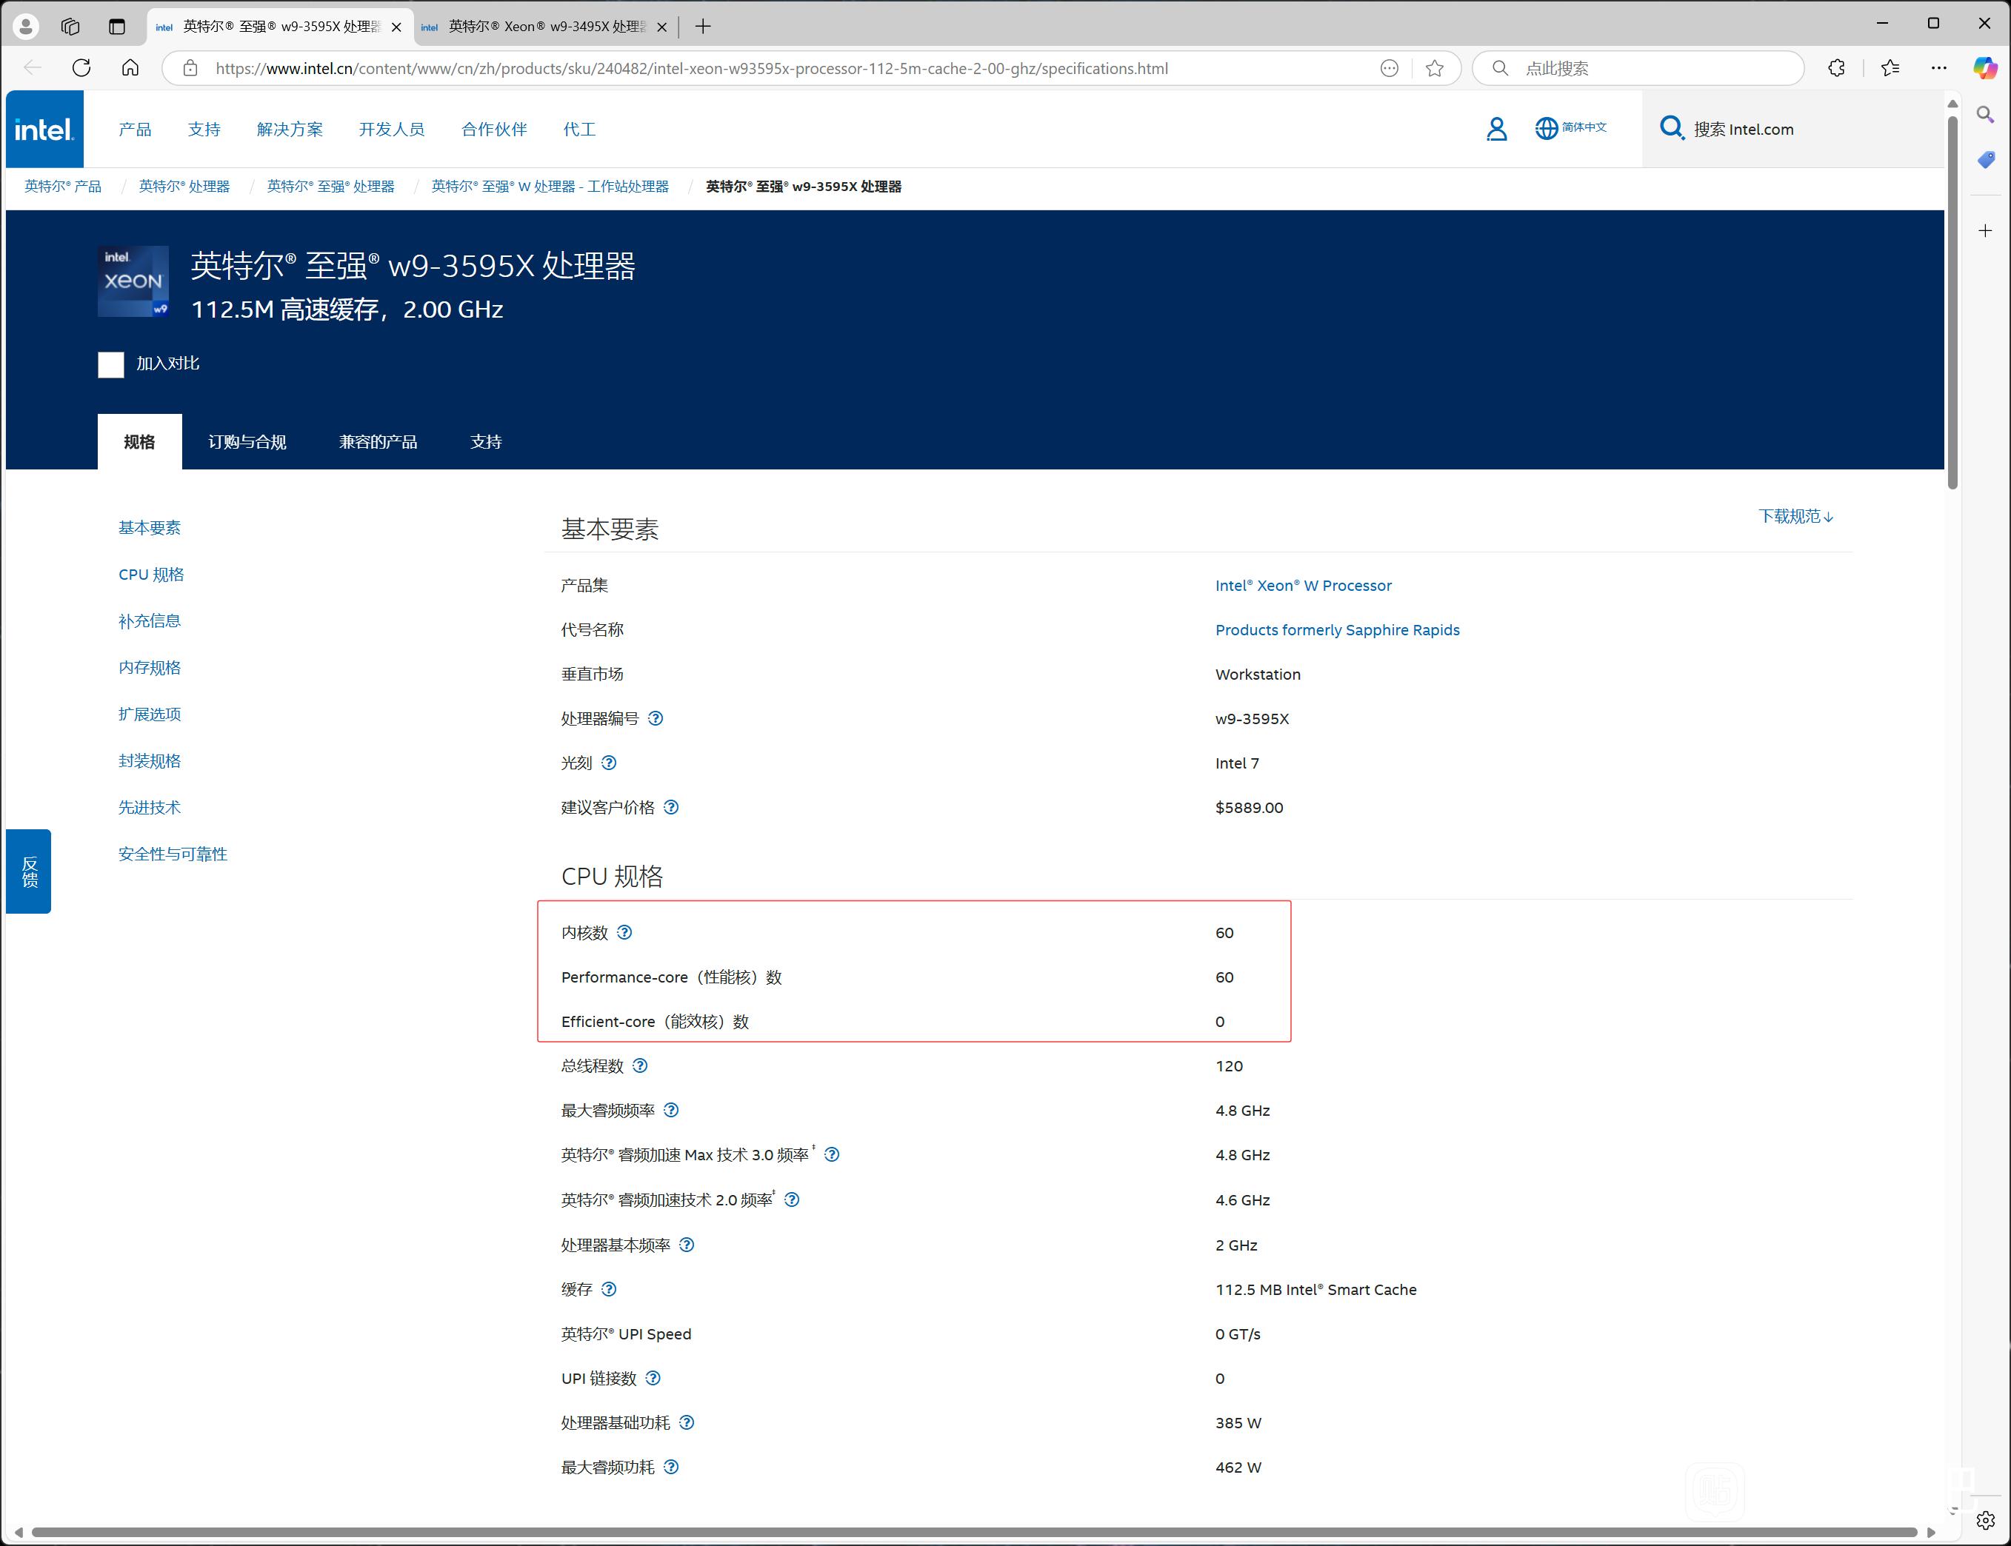Open the browser profile avatar icon

(26, 27)
